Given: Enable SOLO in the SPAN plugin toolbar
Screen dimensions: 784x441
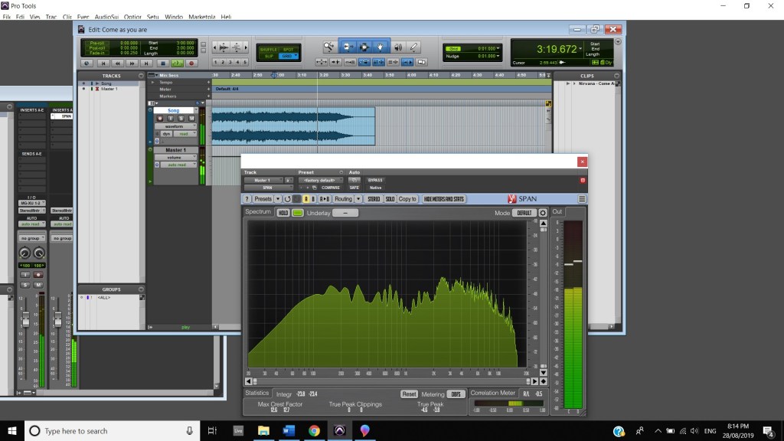Looking at the screenshot, I should 390,199.
